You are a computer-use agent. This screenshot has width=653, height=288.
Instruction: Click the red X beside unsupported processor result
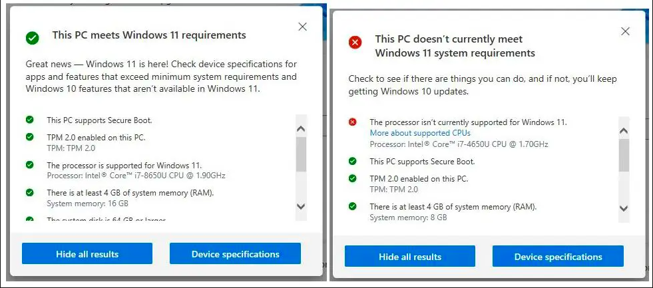tap(353, 122)
